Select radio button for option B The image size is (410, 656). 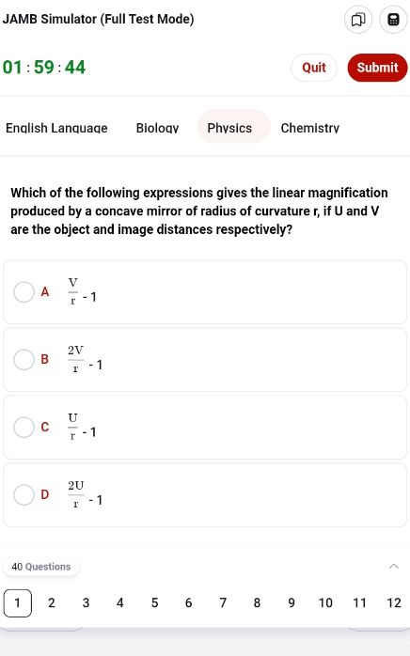pos(24,359)
